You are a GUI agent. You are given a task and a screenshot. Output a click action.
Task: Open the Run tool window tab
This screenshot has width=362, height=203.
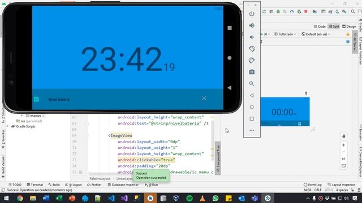click(152, 184)
